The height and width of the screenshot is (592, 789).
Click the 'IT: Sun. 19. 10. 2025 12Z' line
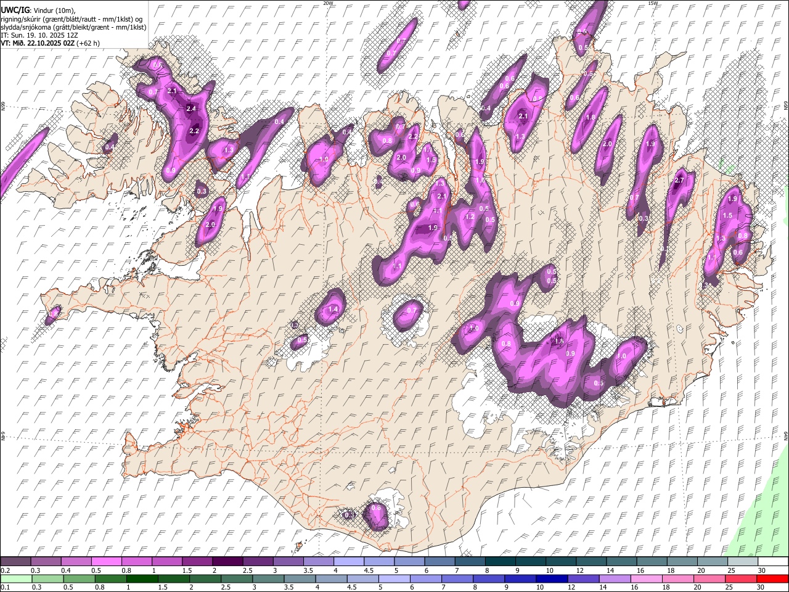pyautogui.click(x=39, y=35)
